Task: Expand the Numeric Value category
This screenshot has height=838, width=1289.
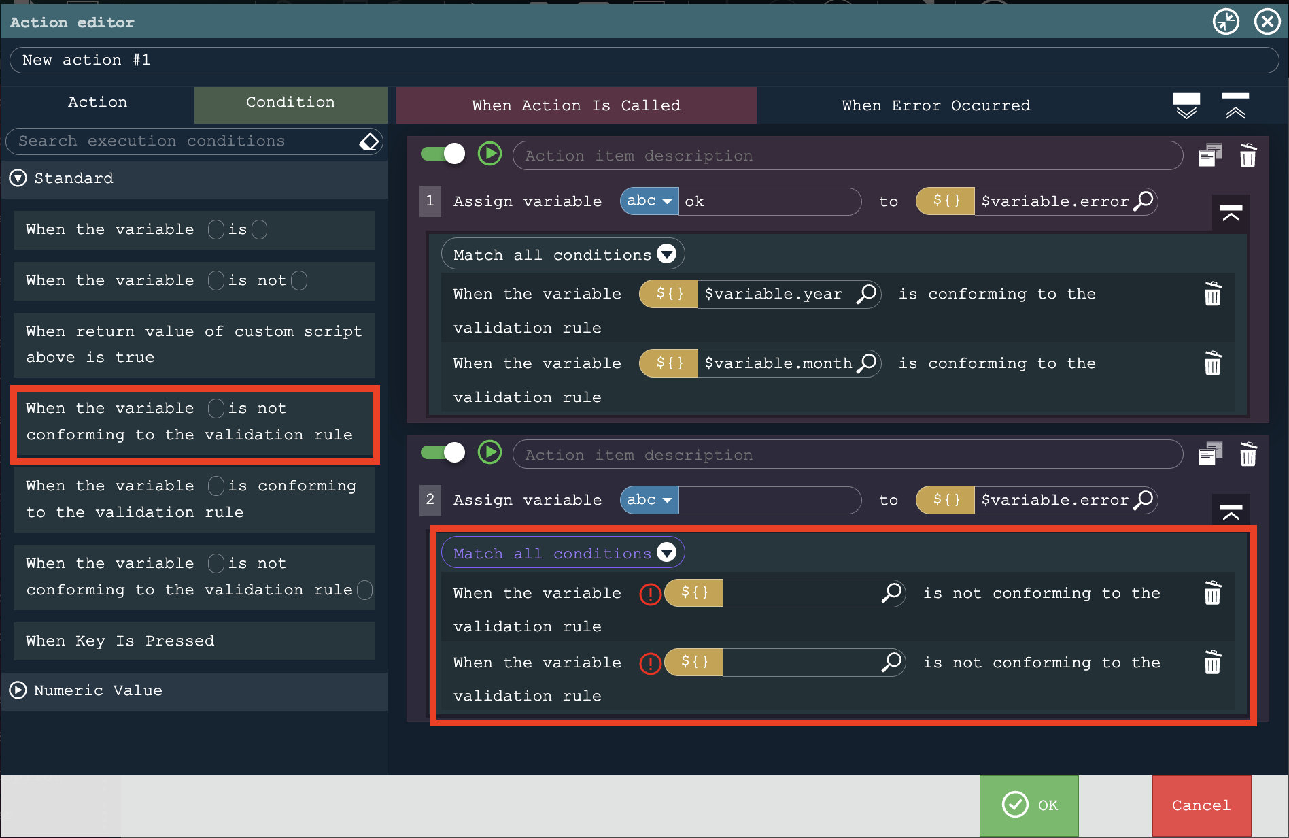Action: [18, 690]
